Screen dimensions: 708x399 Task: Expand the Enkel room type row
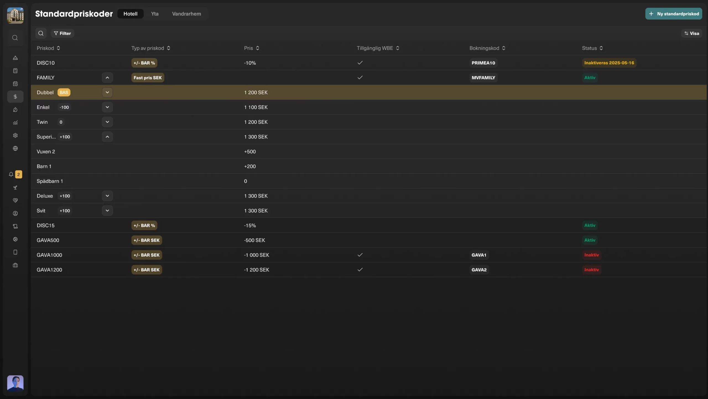click(x=107, y=107)
